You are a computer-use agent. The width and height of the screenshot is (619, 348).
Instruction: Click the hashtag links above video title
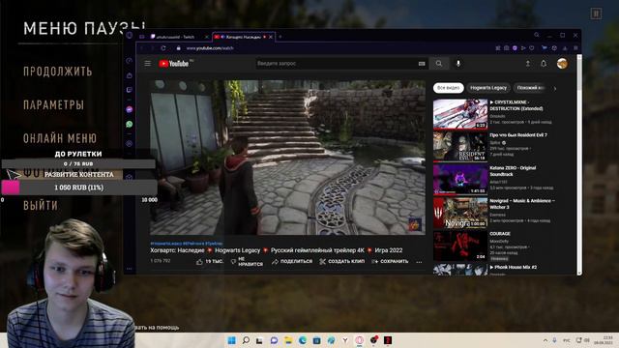pyautogui.click(x=187, y=244)
